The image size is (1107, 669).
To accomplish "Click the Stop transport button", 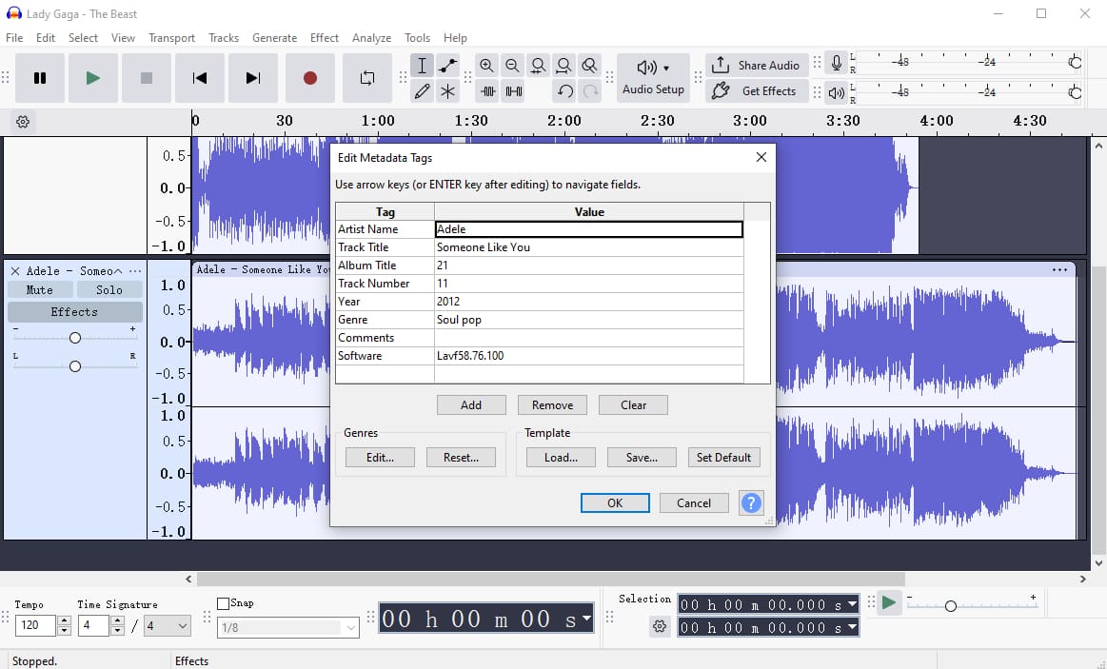I will pyautogui.click(x=147, y=78).
